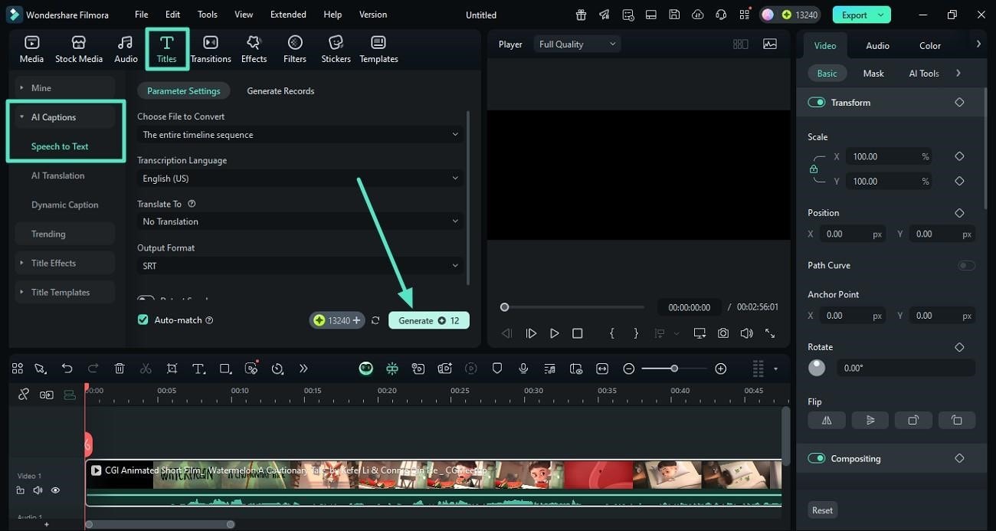Open the Filters tab
The image size is (996, 531).
pyautogui.click(x=295, y=49)
